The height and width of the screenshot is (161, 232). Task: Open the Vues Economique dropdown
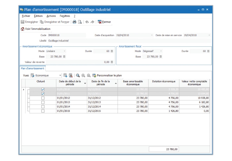[60, 75]
